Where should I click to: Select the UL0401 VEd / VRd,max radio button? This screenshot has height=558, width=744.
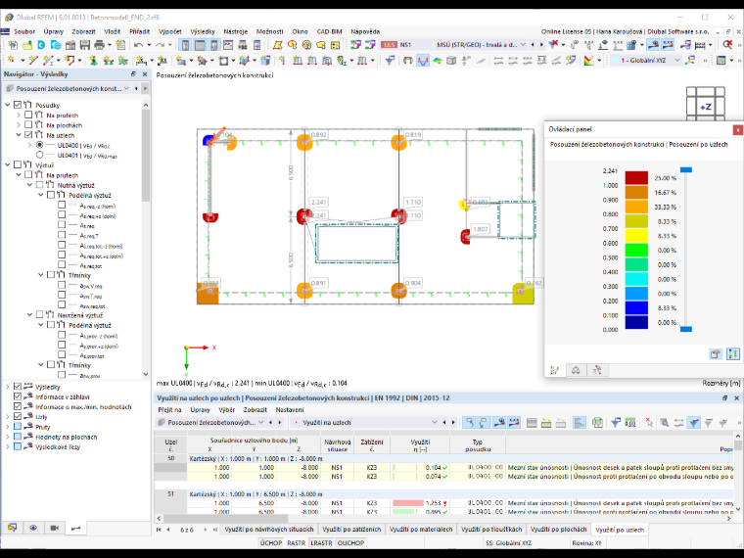pyautogui.click(x=39, y=155)
